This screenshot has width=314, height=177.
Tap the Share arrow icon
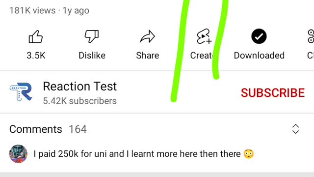point(147,36)
